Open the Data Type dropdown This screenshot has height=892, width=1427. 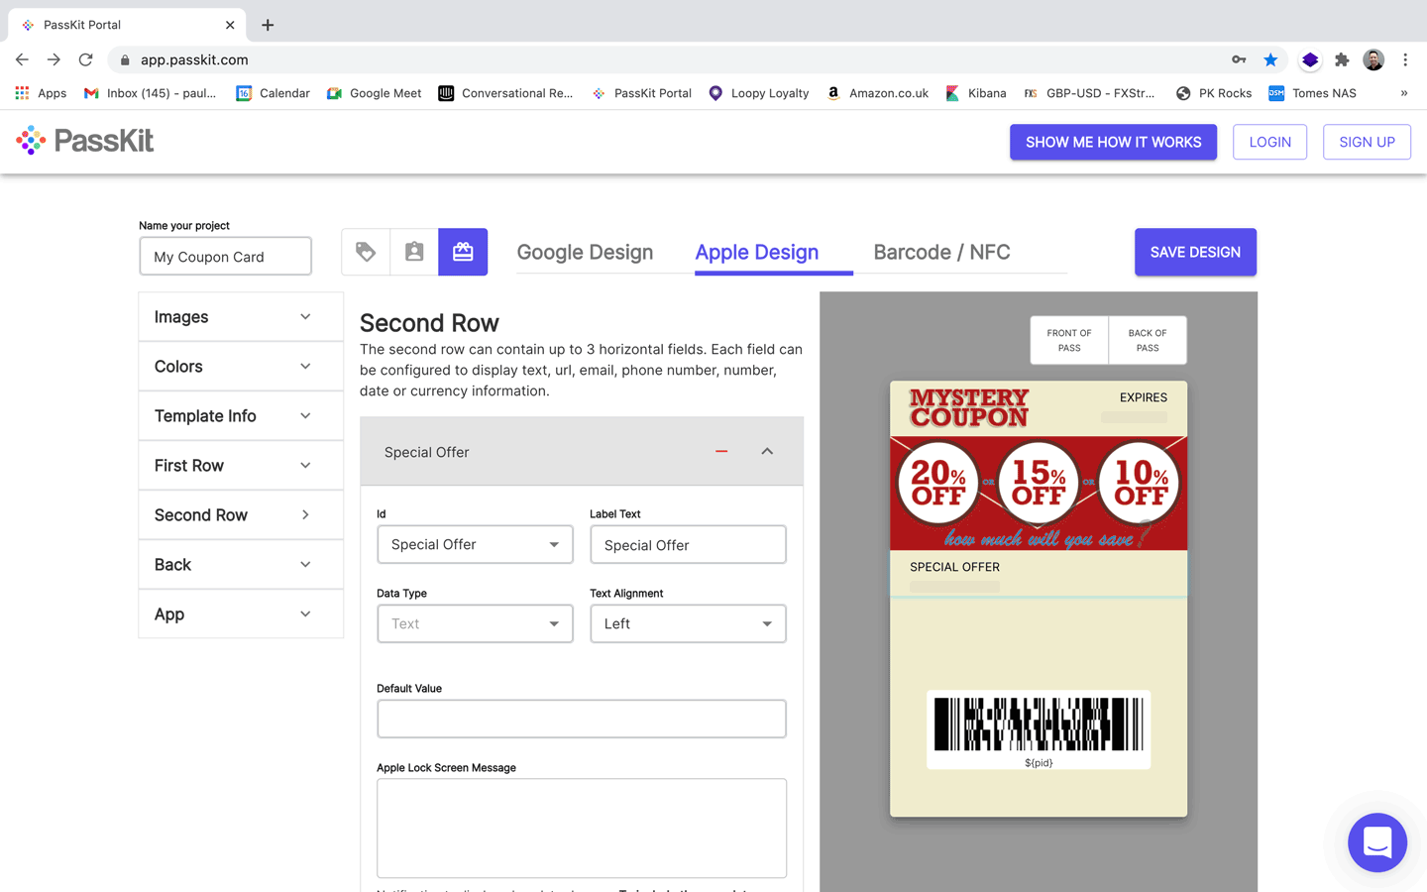point(475,623)
